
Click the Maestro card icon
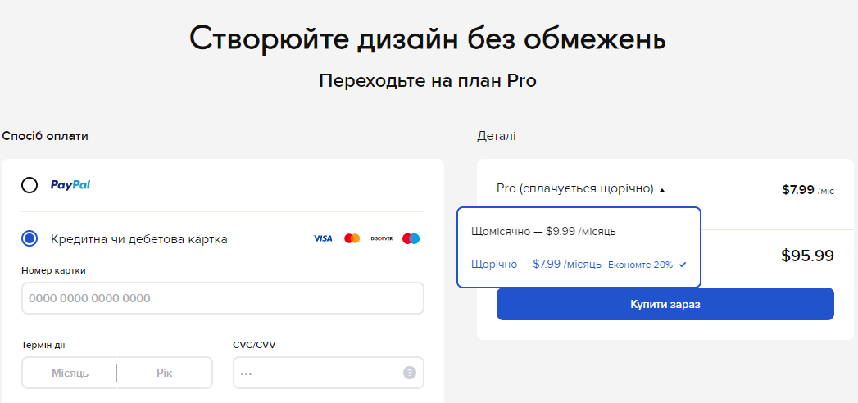point(411,238)
